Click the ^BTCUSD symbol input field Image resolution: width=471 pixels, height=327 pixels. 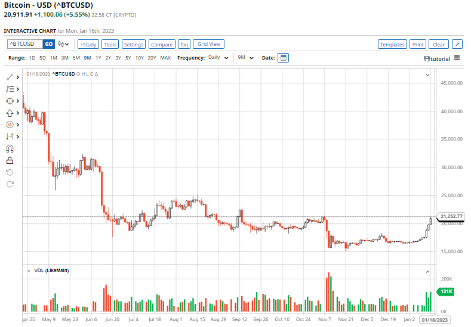point(25,44)
